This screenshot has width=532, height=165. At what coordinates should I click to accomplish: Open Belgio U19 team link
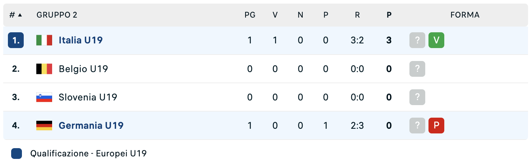(83, 69)
